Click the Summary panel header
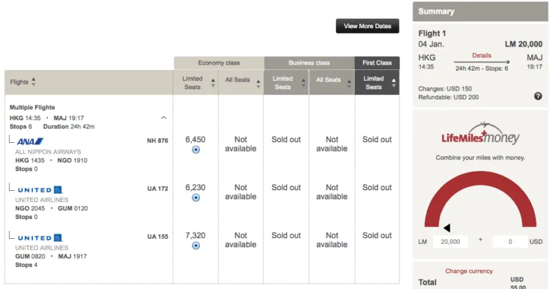550x289 pixels. coord(480,12)
